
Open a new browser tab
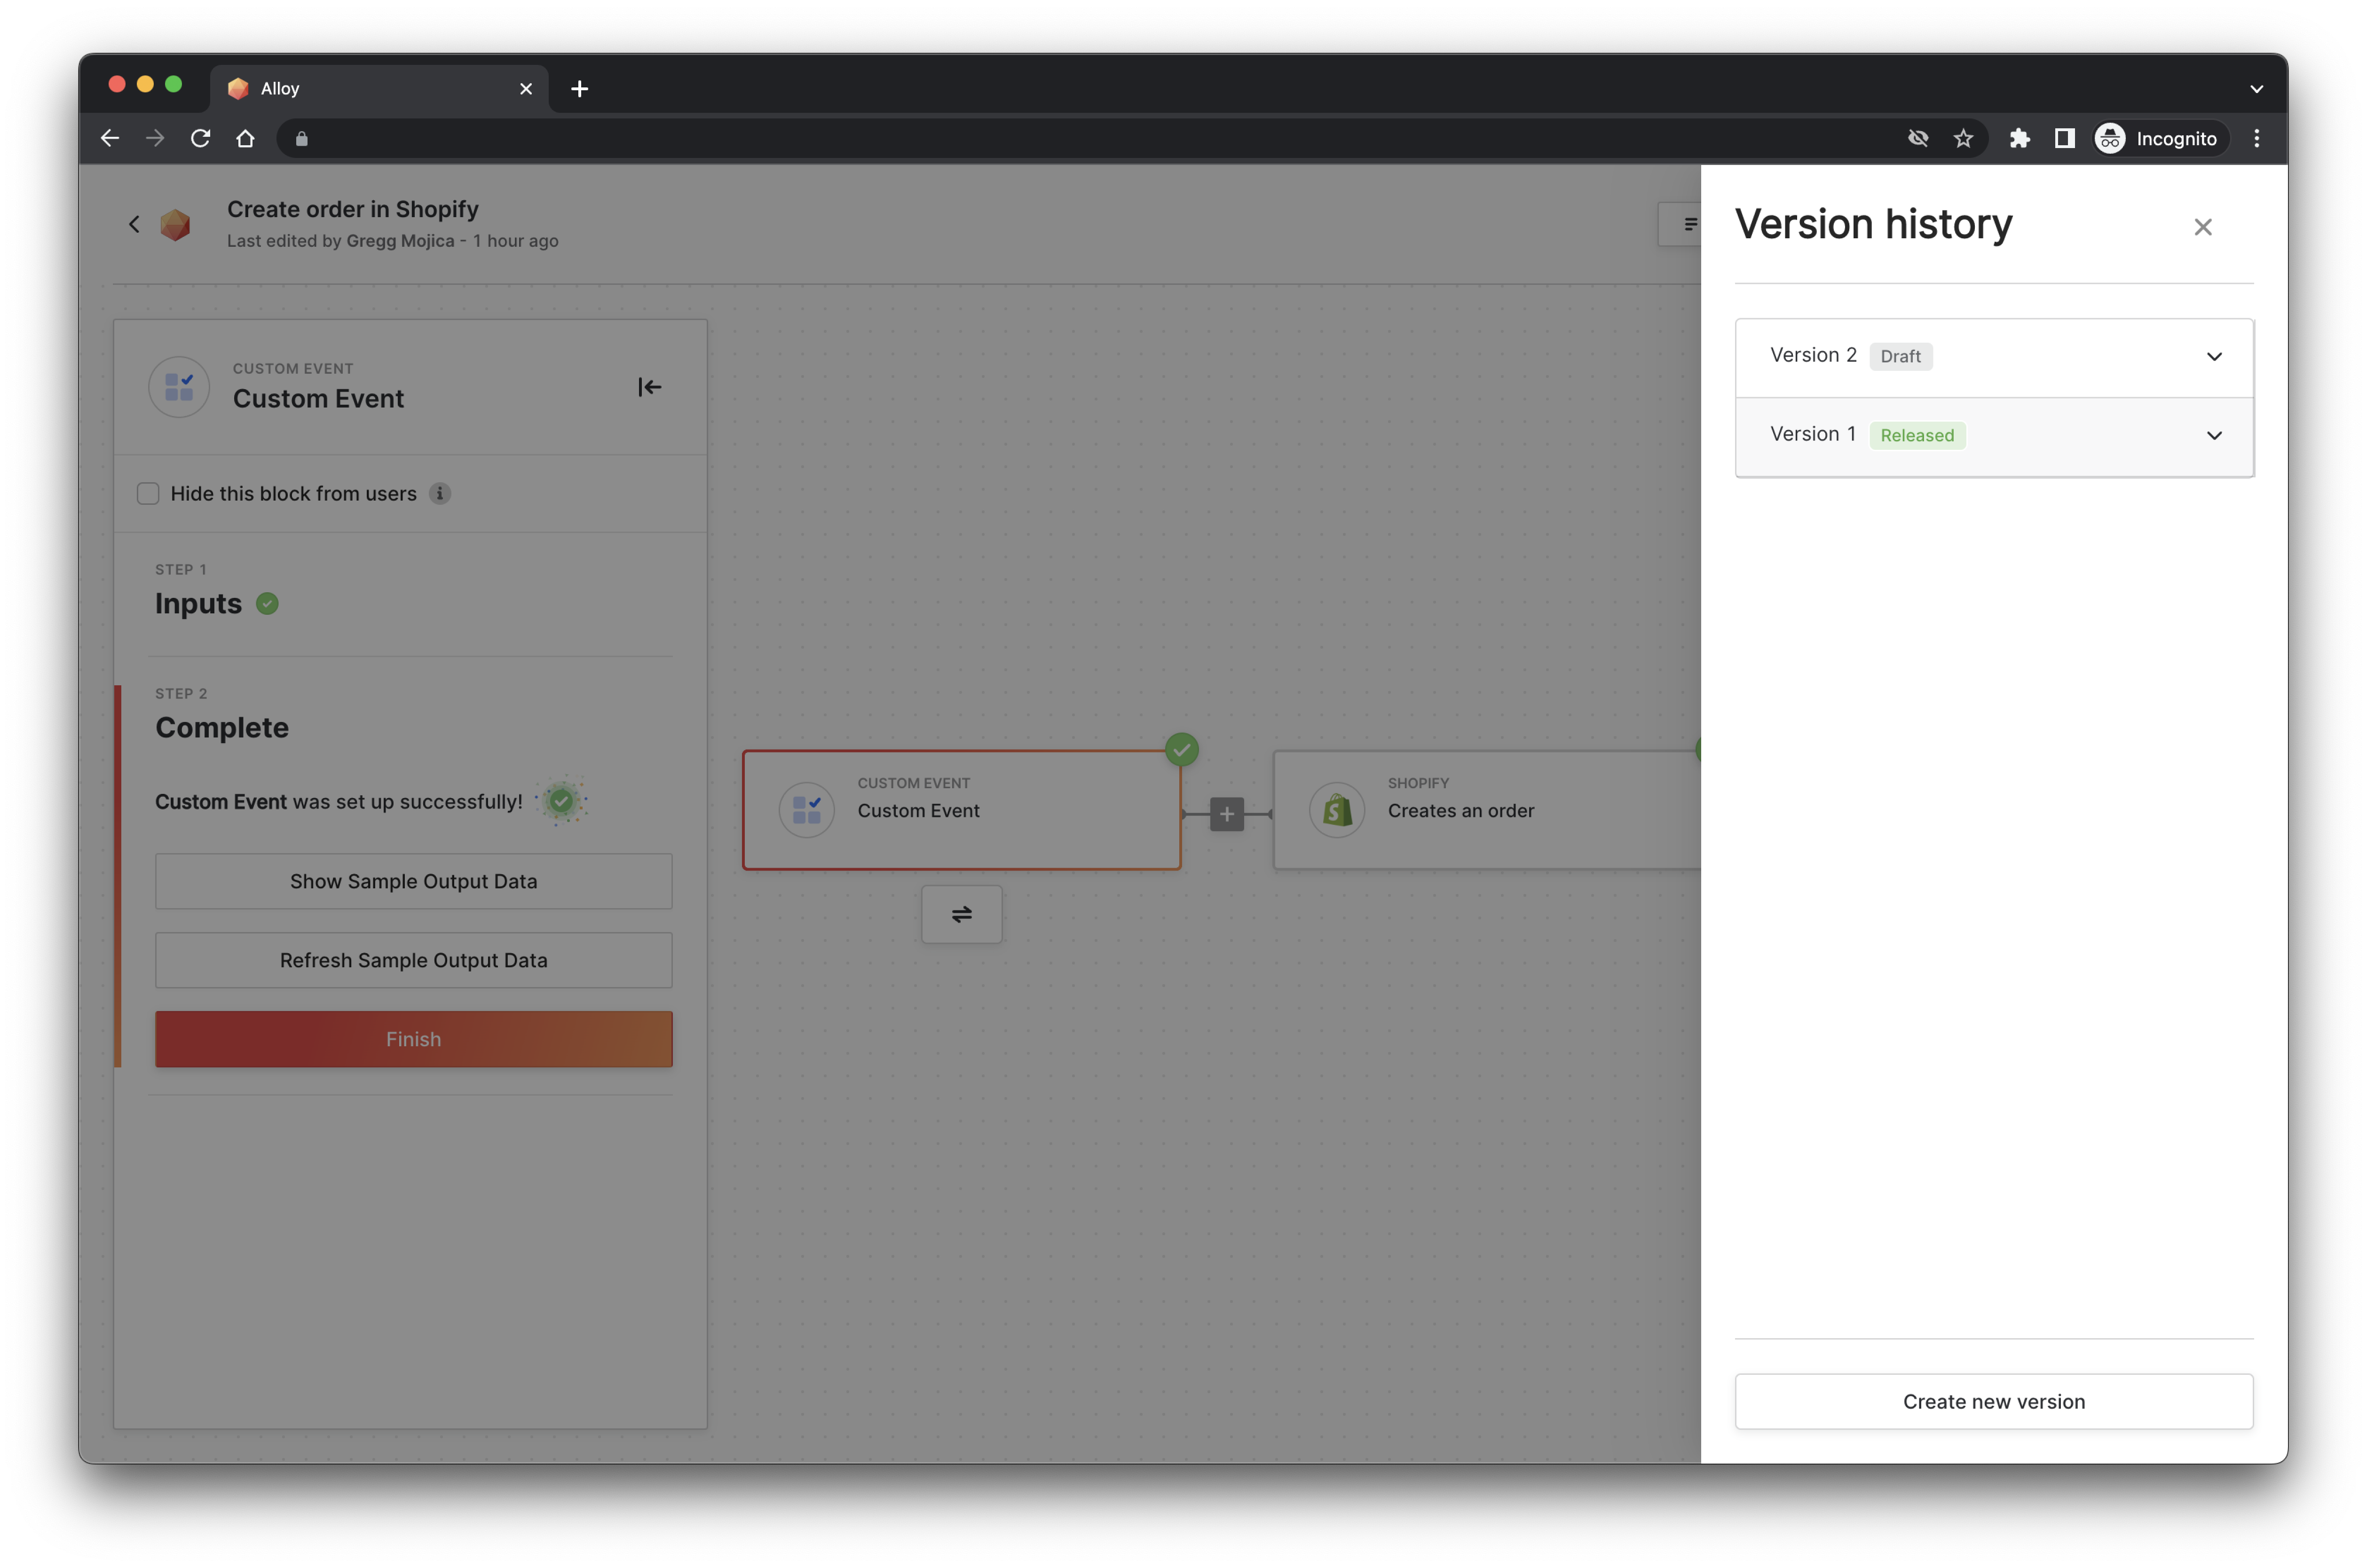tap(579, 89)
